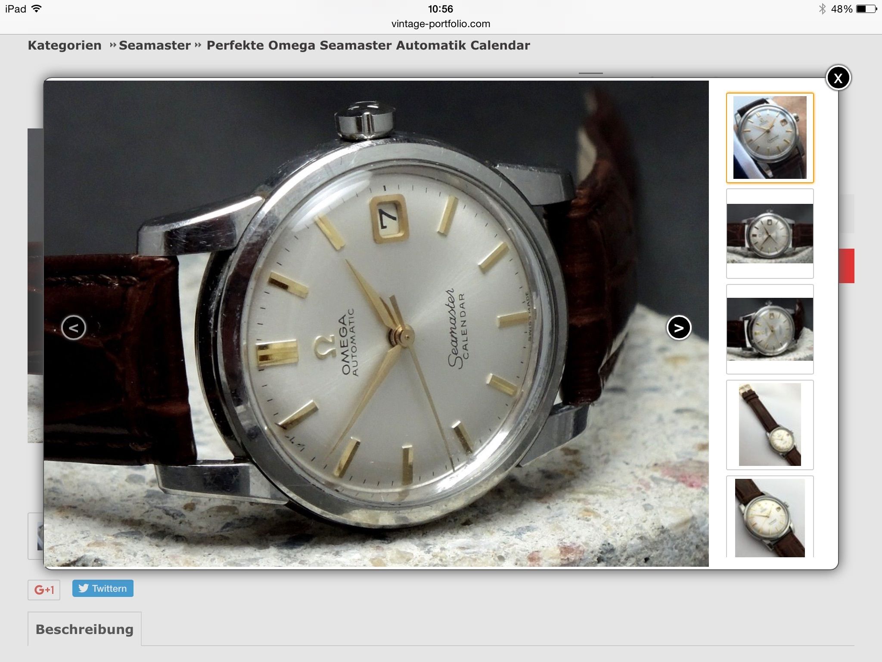Image resolution: width=882 pixels, height=662 pixels.
Task: Tap the vintage-portfolio.com address bar
Action: tap(441, 24)
